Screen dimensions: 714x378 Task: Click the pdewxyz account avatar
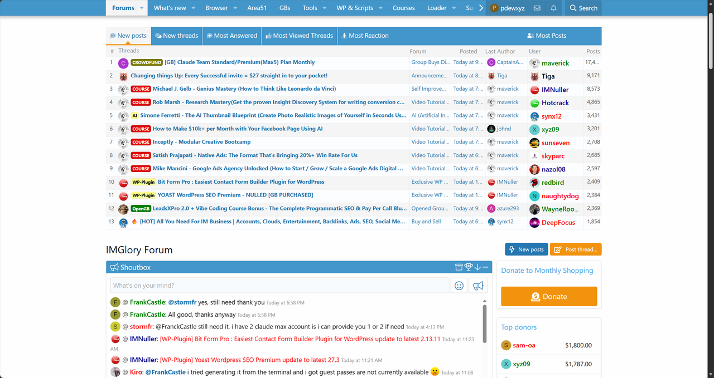tap(494, 8)
